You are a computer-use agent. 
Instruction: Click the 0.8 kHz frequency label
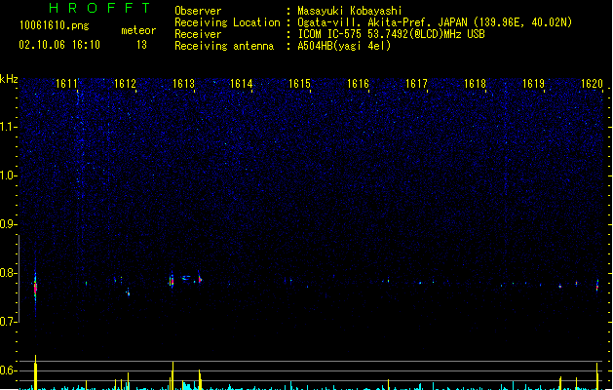8,273
